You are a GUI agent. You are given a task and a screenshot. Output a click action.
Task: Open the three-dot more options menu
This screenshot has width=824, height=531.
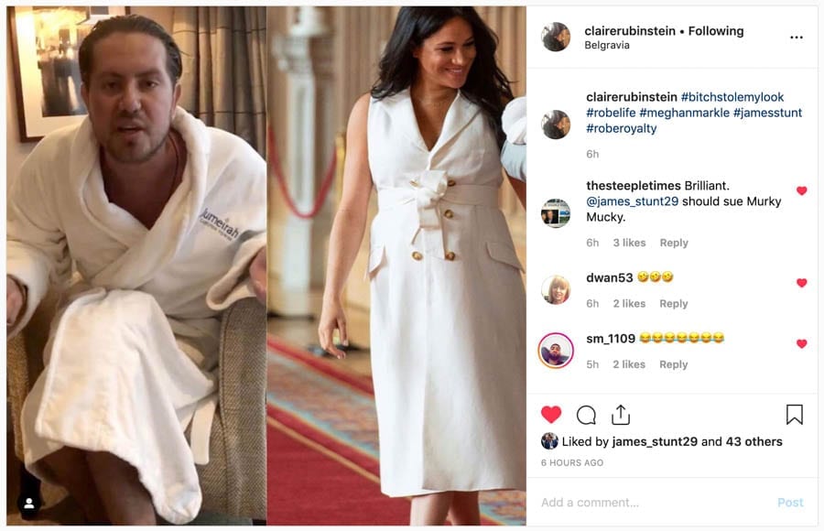click(796, 38)
